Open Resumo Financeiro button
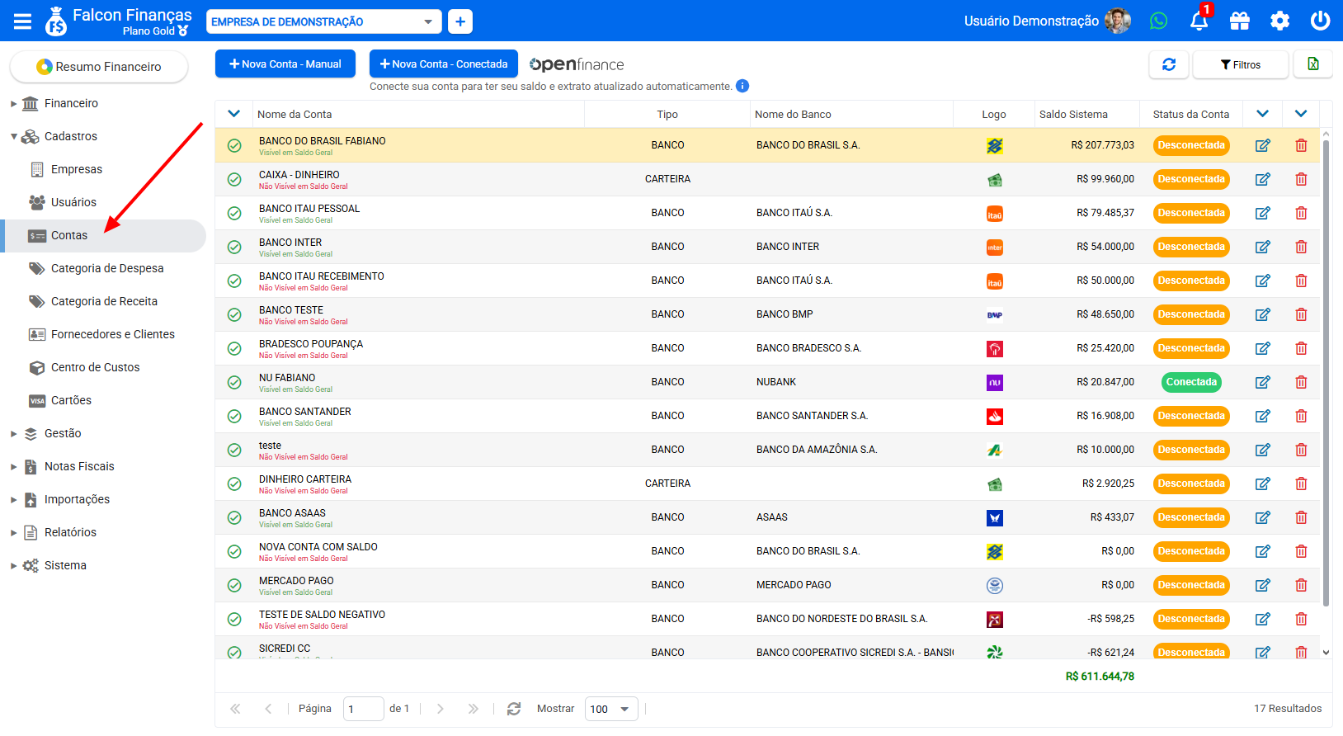Screen dimensions: 1343x736 tap(99, 67)
